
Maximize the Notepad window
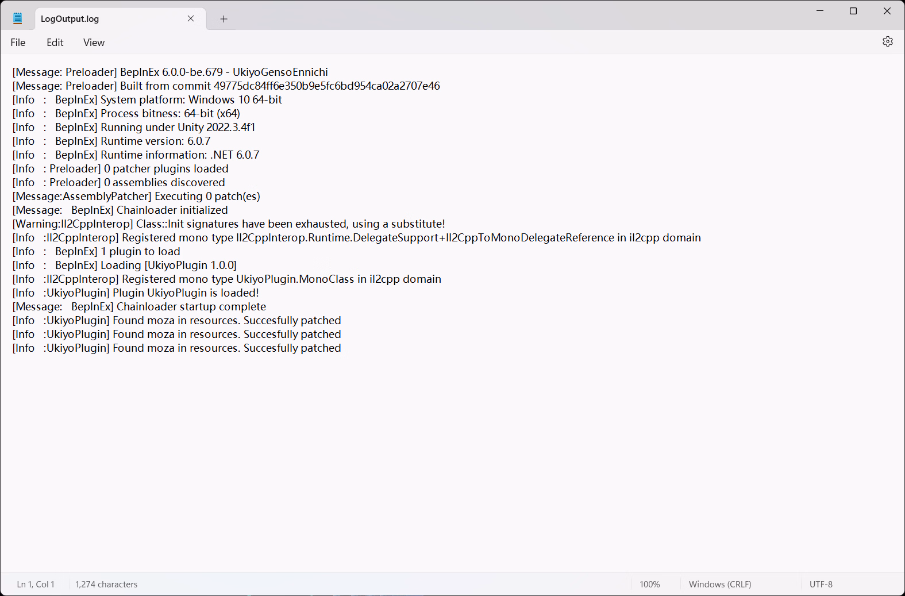(x=853, y=11)
